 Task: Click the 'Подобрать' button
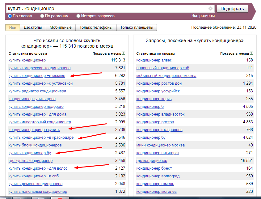pyautogui.click(x=232, y=9)
